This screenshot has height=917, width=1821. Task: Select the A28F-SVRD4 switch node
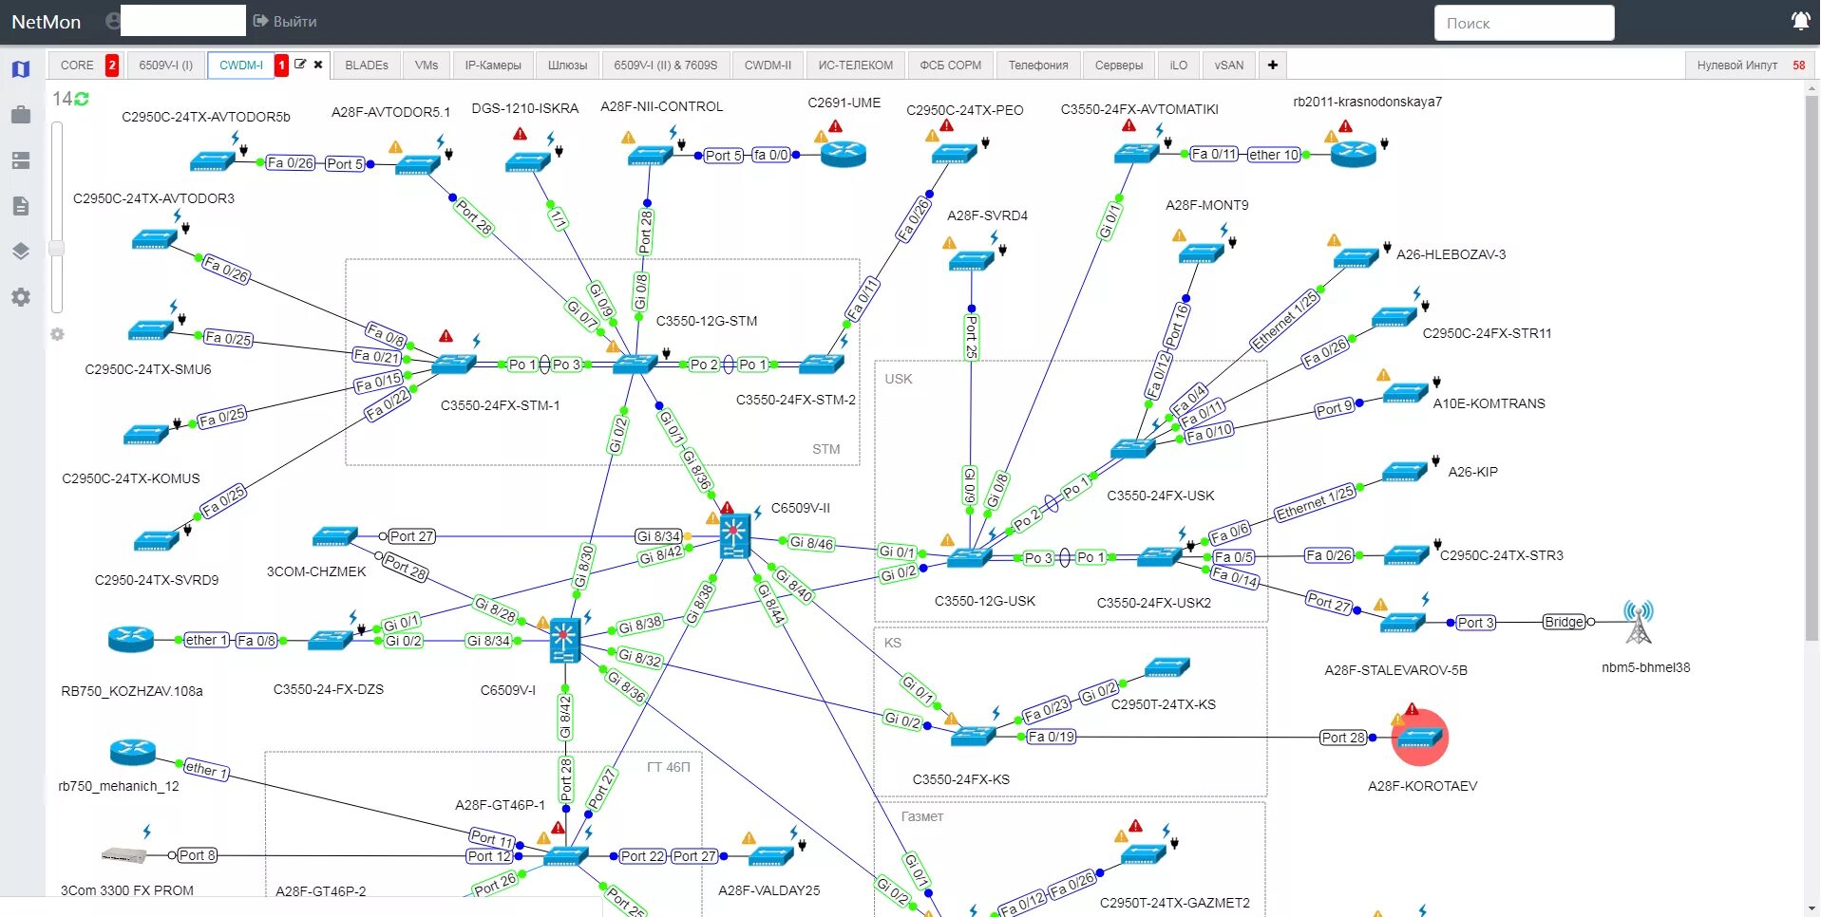click(972, 260)
